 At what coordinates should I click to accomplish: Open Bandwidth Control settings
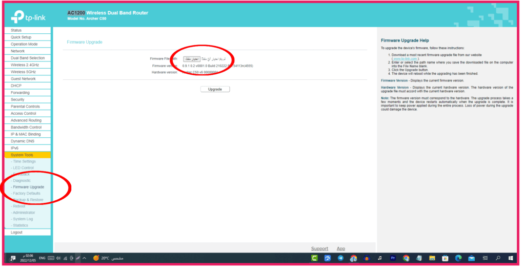coord(28,128)
